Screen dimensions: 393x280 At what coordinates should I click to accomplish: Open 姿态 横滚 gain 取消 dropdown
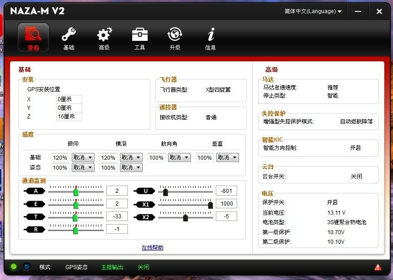[131, 167]
